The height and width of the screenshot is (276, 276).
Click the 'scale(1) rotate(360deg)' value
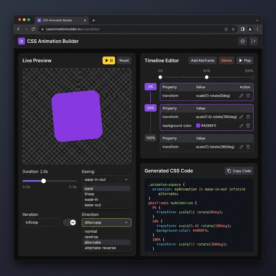click(x=215, y=147)
